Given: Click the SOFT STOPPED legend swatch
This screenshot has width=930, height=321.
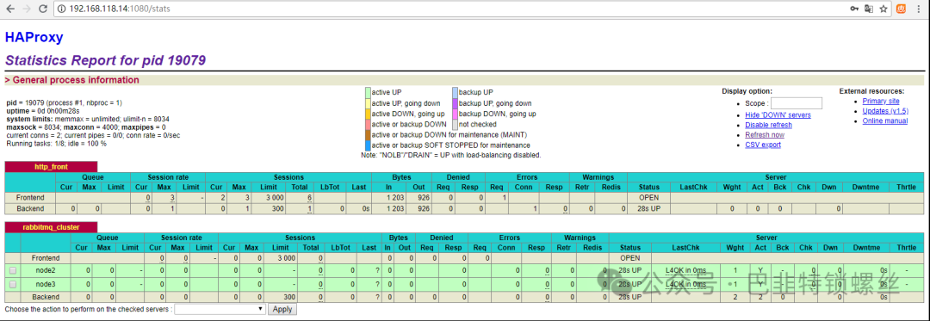Looking at the screenshot, I should pos(368,145).
